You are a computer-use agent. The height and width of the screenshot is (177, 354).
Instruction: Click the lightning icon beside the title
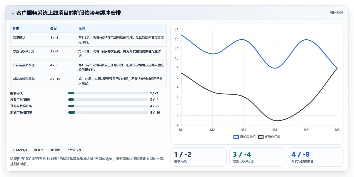click(x=12, y=13)
